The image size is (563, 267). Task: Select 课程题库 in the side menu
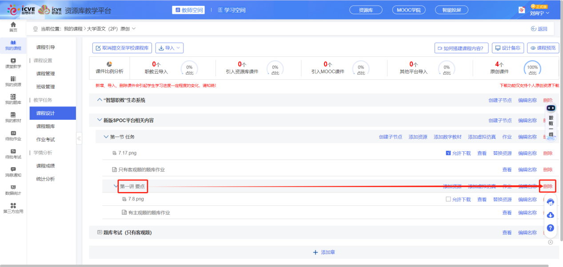point(45,126)
